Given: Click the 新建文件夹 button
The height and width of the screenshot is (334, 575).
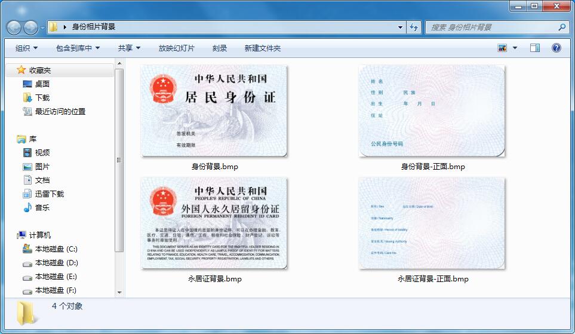Looking at the screenshot, I should 262,48.
